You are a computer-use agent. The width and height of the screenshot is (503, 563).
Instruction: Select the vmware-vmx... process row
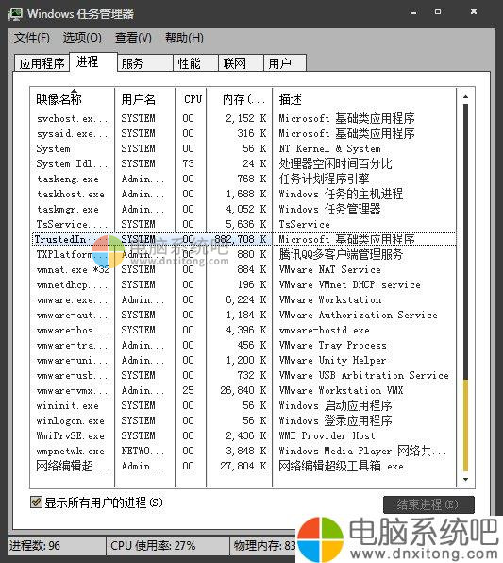(243, 390)
